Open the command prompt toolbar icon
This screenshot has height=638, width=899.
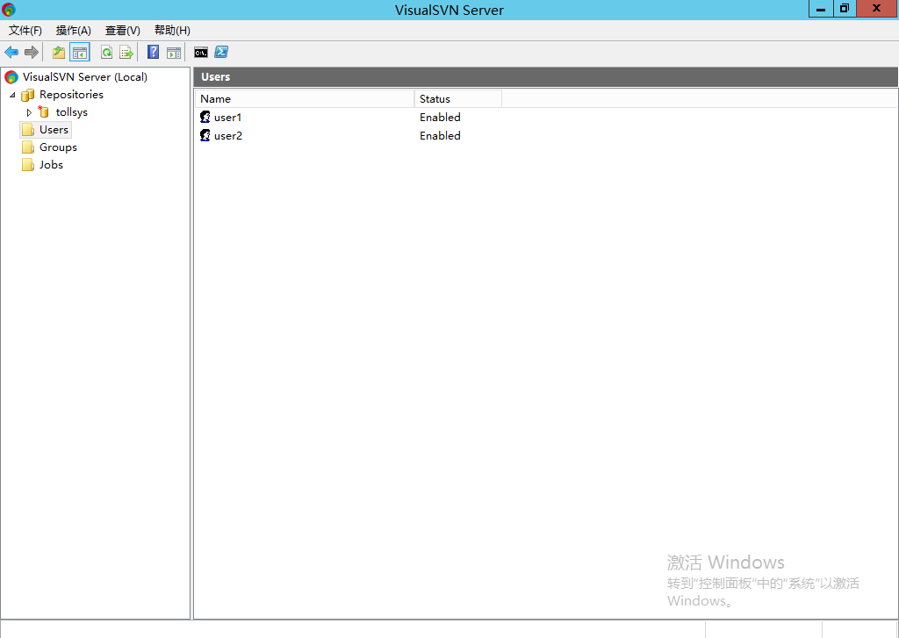point(201,53)
